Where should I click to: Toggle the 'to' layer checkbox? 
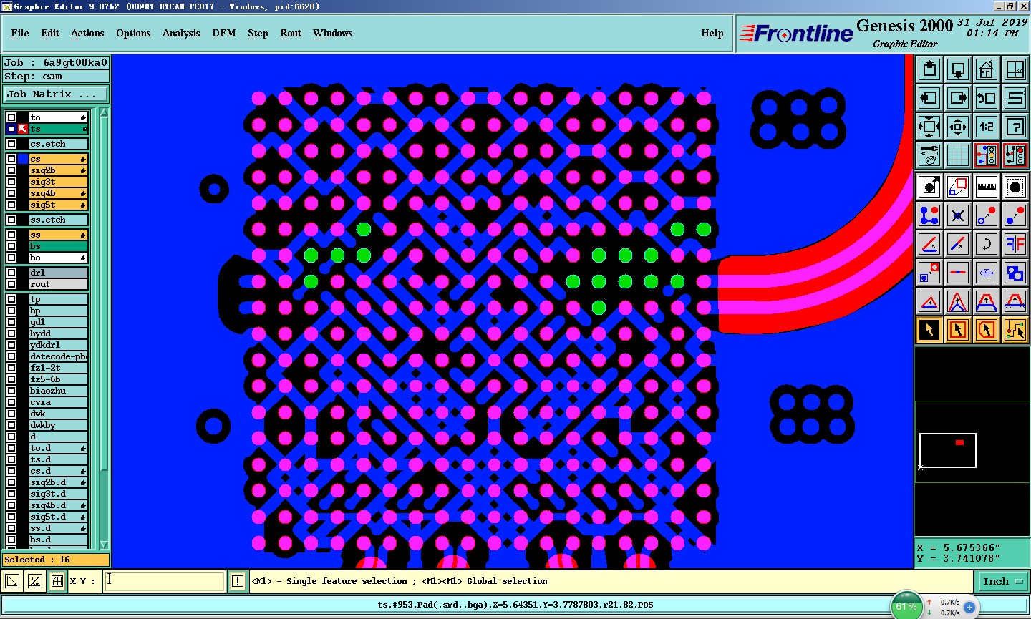(11, 117)
